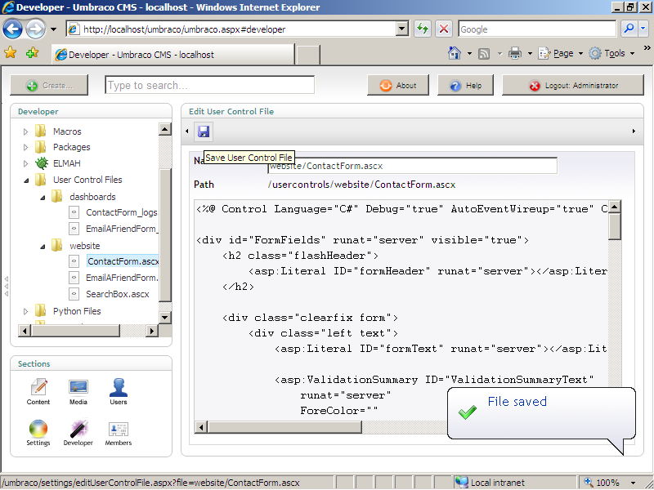The height and width of the screenshot is (490, 654).
Task: Open the Settings section
Action: tap(38, 433)
